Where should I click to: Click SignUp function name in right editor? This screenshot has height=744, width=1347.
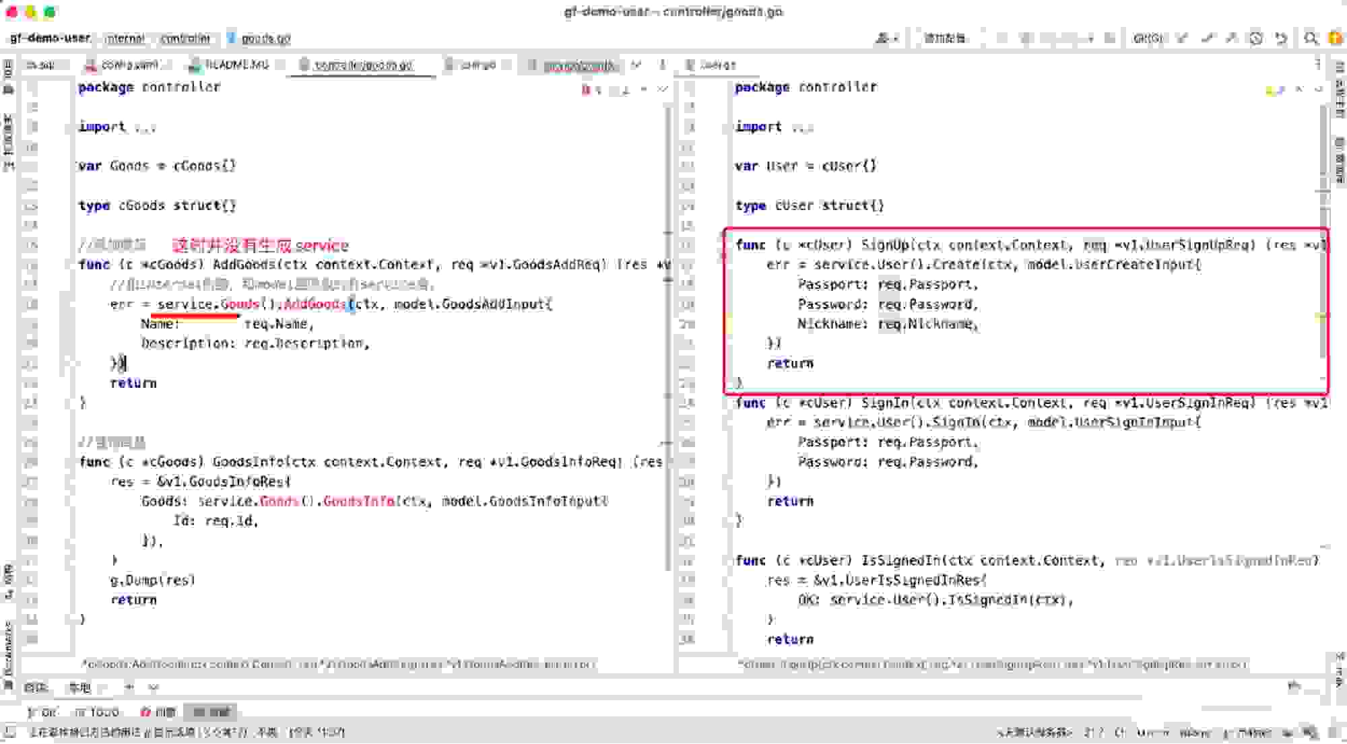tap(884, 244)
